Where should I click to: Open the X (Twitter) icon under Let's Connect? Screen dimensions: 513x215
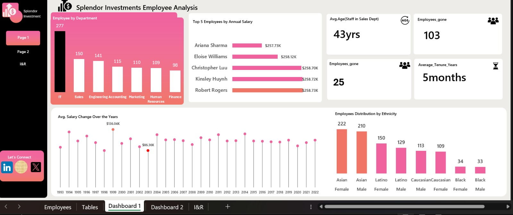pos(36,167)
